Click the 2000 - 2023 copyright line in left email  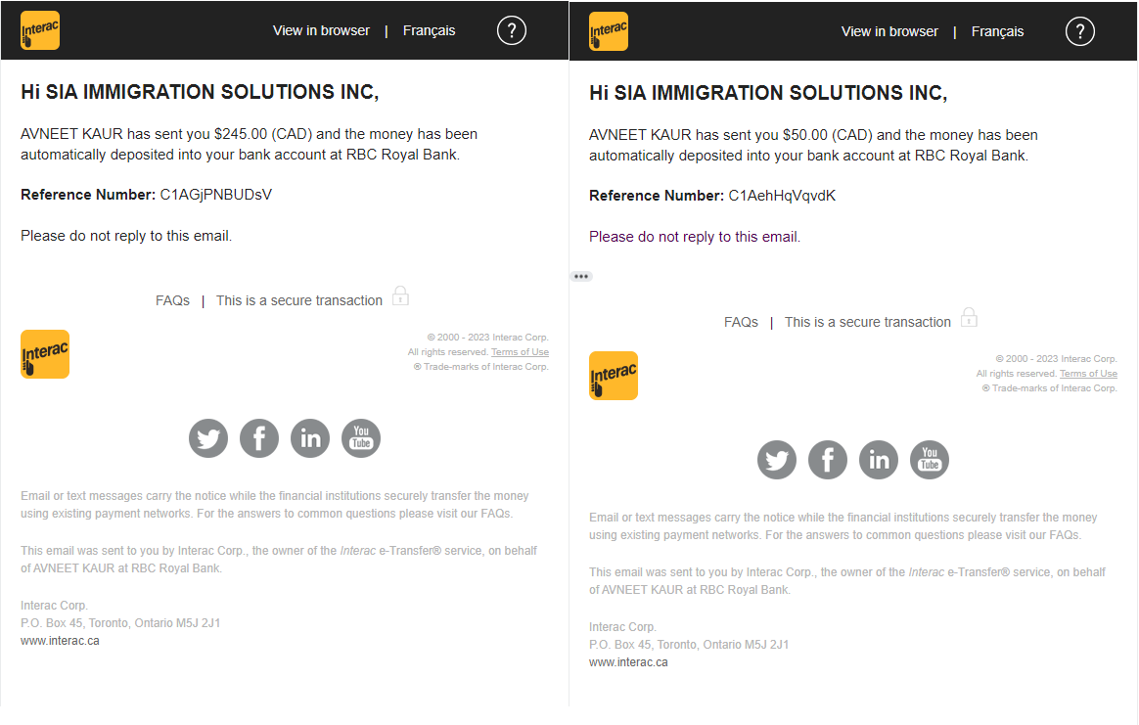487,338
